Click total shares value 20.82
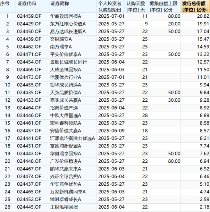 (203, 16)
